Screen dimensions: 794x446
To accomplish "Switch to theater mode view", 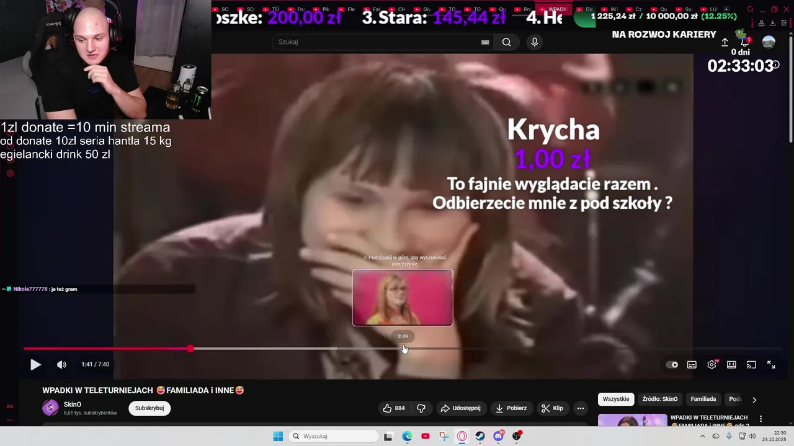I will (x=731, y=365).
